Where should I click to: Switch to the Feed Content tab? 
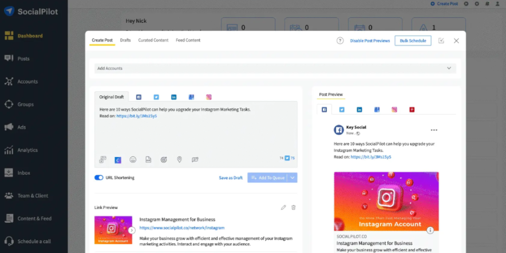(x=188, y=40)
